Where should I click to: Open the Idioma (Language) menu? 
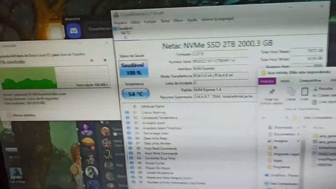pyautogui.click(x=217, y=19)
